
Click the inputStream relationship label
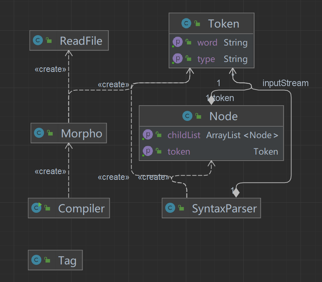[x=285, y=83]
